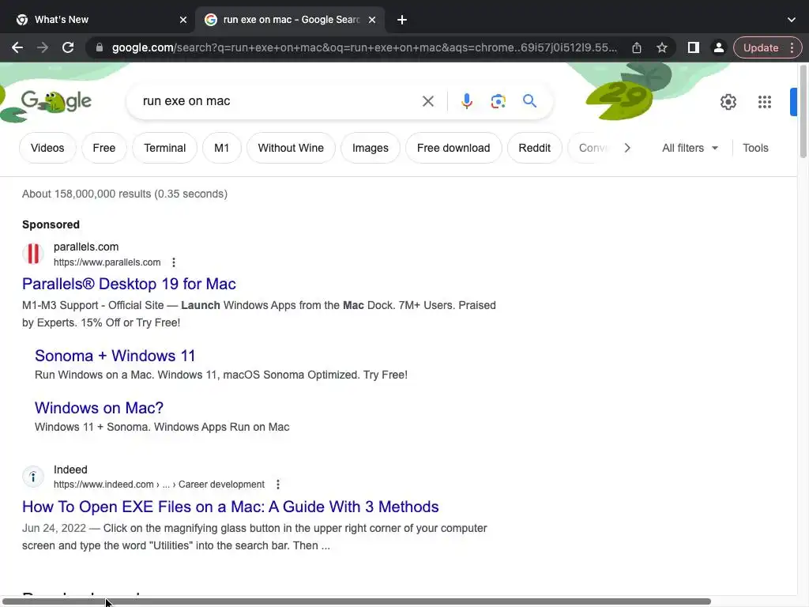Click the https://www.parallels.com URL text
This screenshot has height=607, width=809.
pos(107,262)
